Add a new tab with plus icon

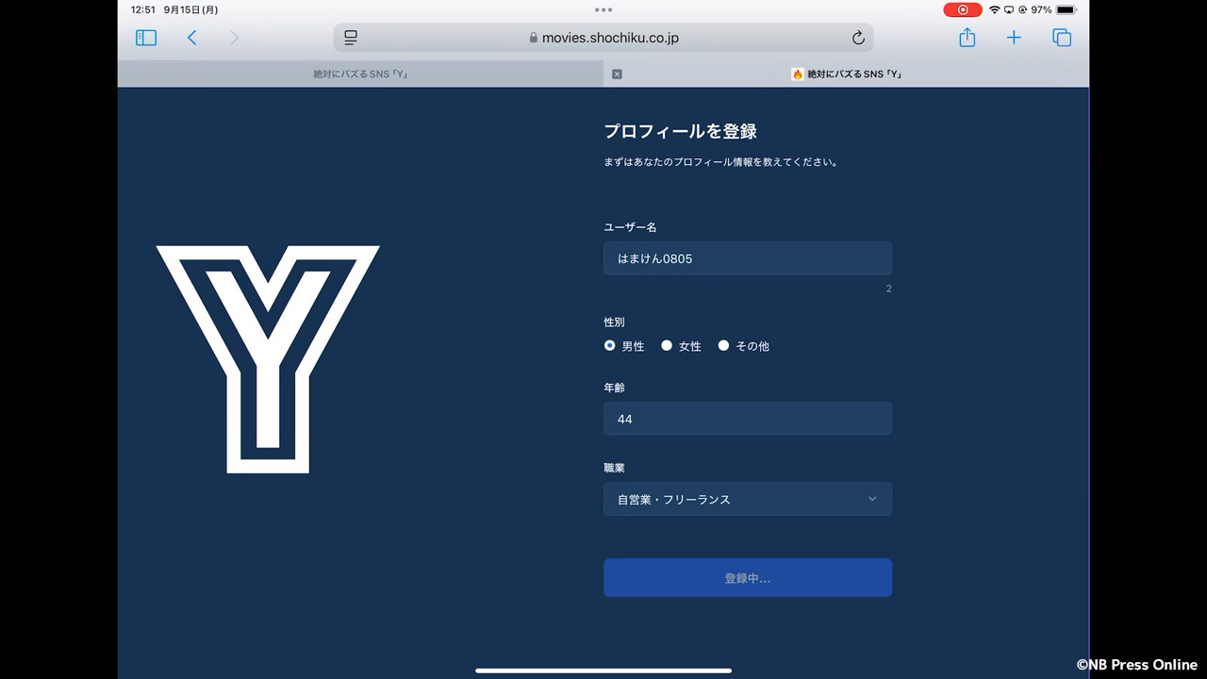[x=1014, y=38]
